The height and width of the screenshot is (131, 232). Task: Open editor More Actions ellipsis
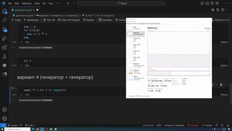pos(228,10)
